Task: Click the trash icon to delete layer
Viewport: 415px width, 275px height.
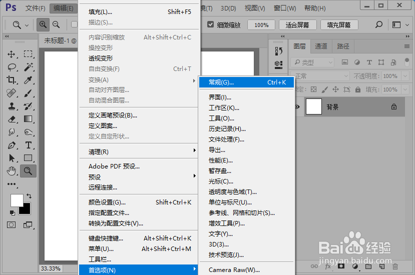Action: 395,266
